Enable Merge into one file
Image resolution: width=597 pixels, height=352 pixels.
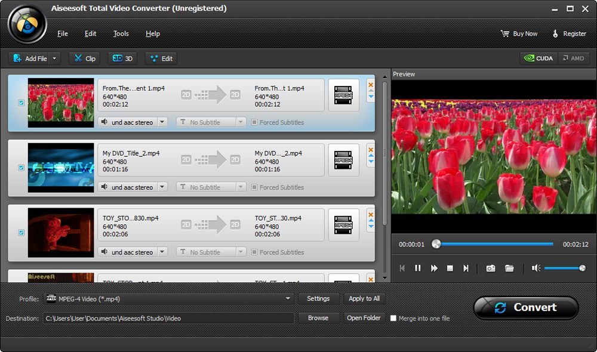(x=392, y=318)
